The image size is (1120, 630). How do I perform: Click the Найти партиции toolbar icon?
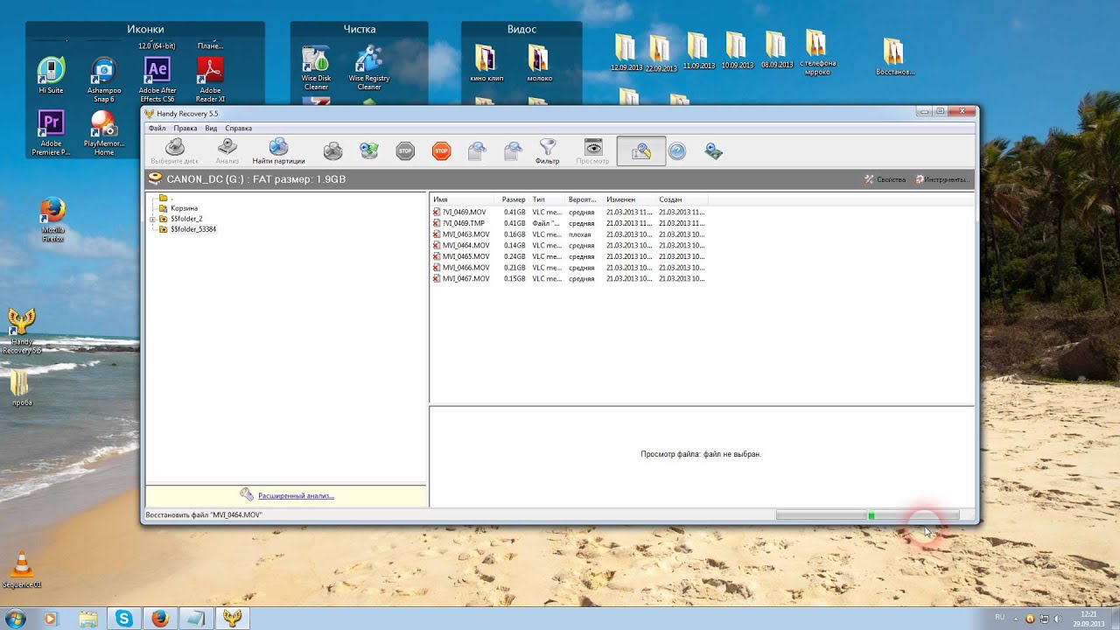(x=278, y=150)
